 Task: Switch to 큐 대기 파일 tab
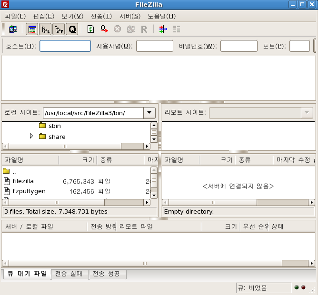coord(27,274)
